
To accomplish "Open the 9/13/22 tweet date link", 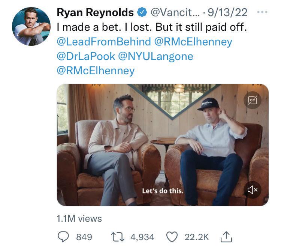I will (x=227, y=12).
